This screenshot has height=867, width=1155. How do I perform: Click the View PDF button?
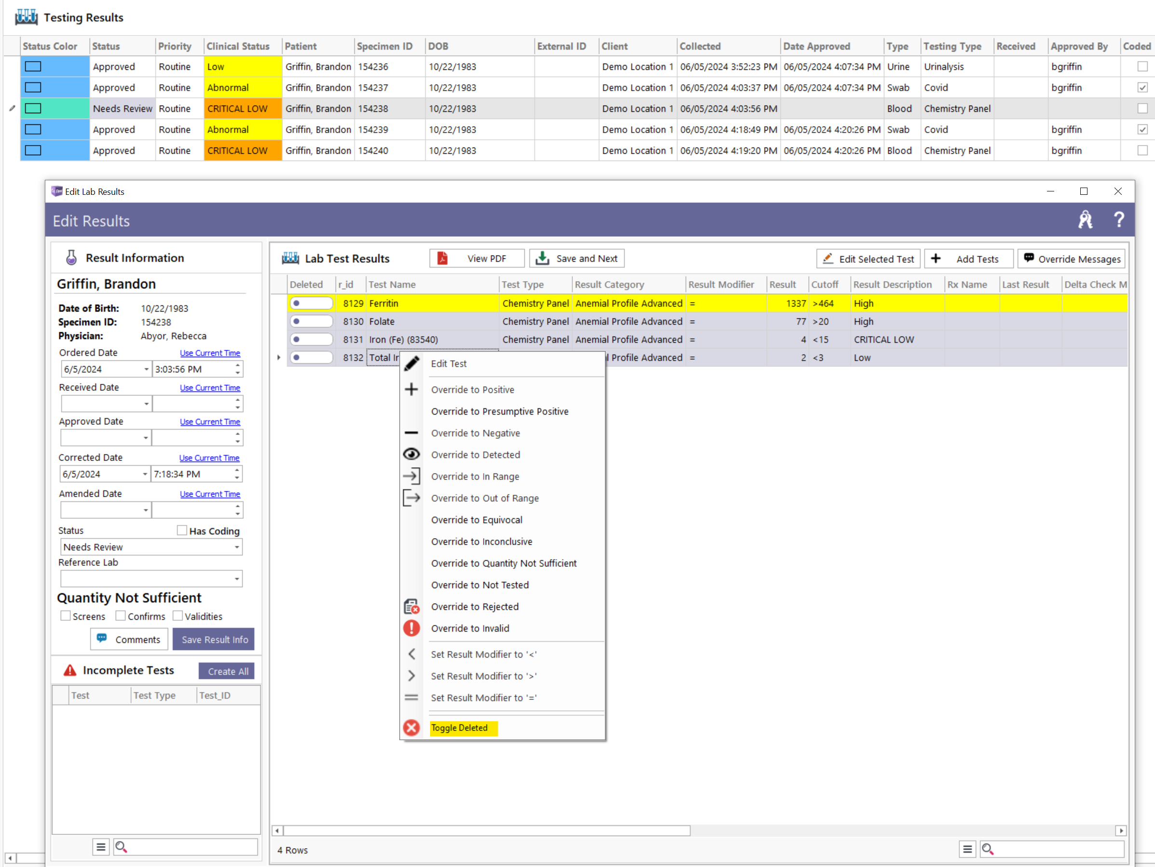coord(477,258)
